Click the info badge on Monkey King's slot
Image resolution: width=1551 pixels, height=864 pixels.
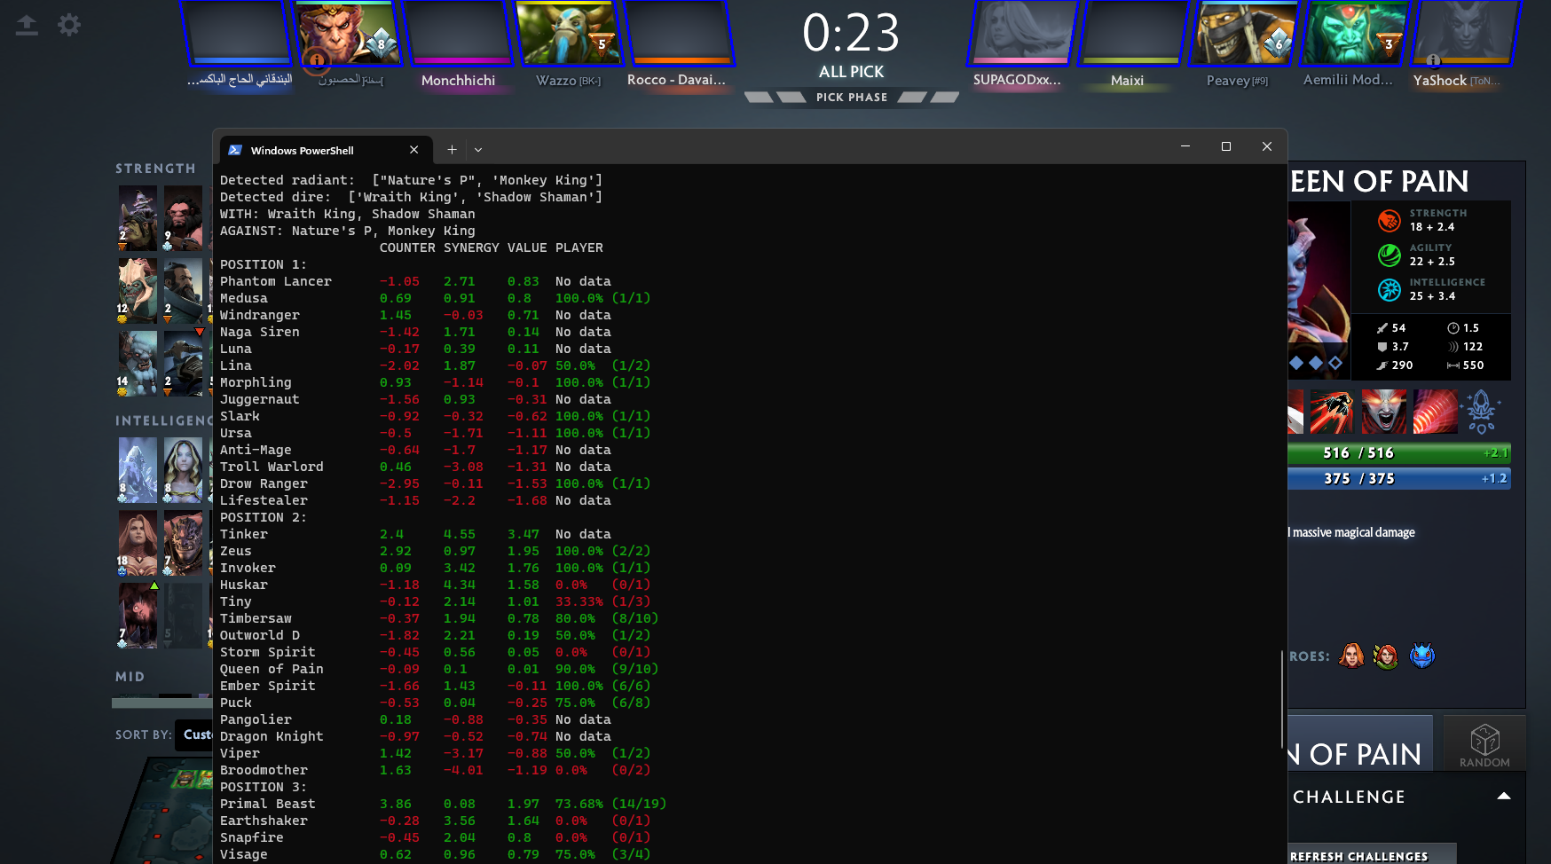point(316,60)
